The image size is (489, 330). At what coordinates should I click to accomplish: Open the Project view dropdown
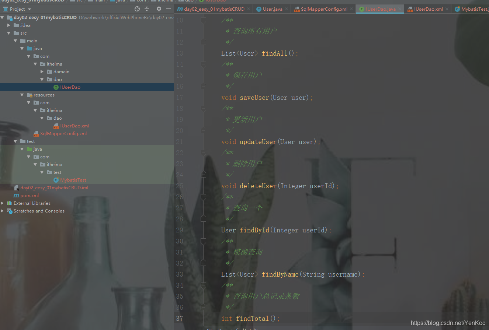coord(30,9)
